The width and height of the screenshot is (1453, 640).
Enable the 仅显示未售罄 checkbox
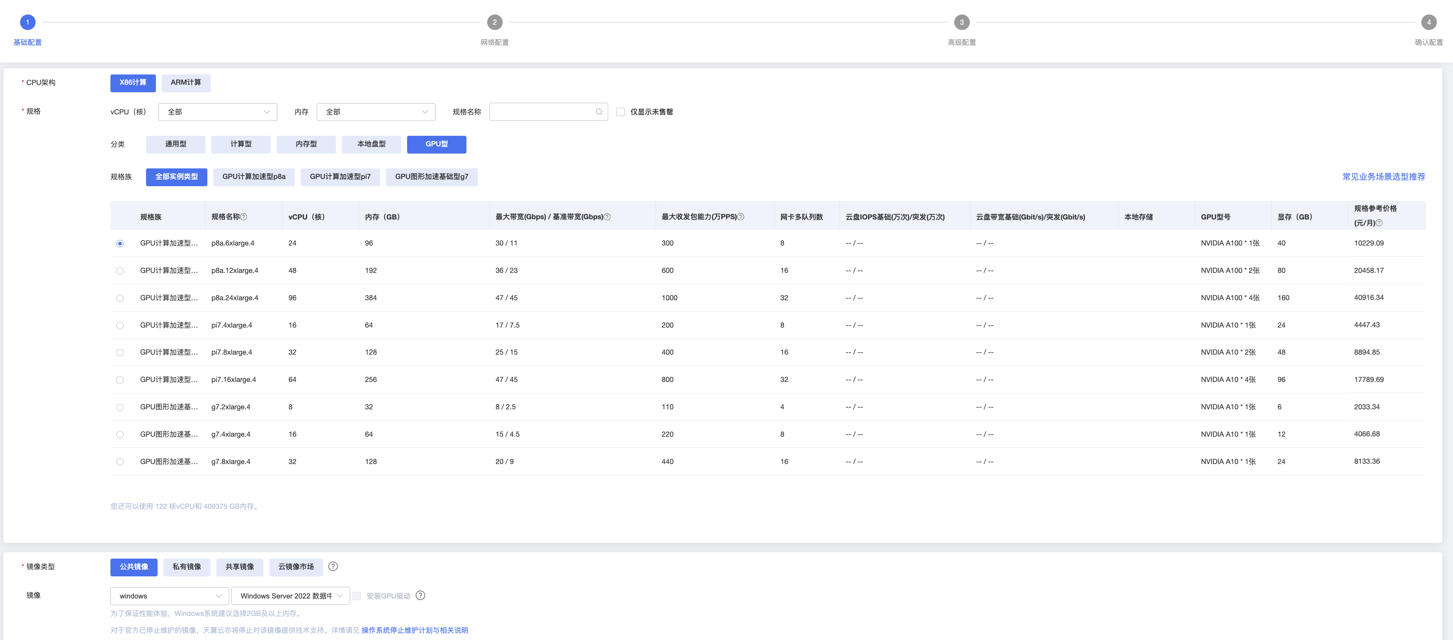point(620,112)
